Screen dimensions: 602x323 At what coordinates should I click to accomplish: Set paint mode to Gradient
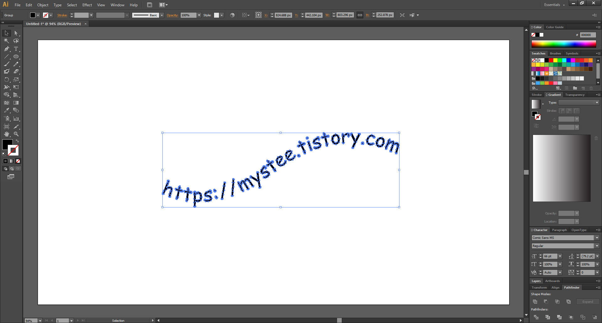click(12, 161)
